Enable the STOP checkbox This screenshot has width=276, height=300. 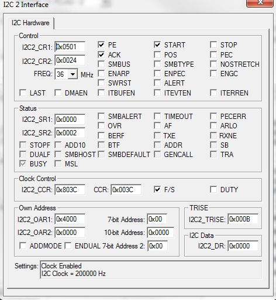213,45
